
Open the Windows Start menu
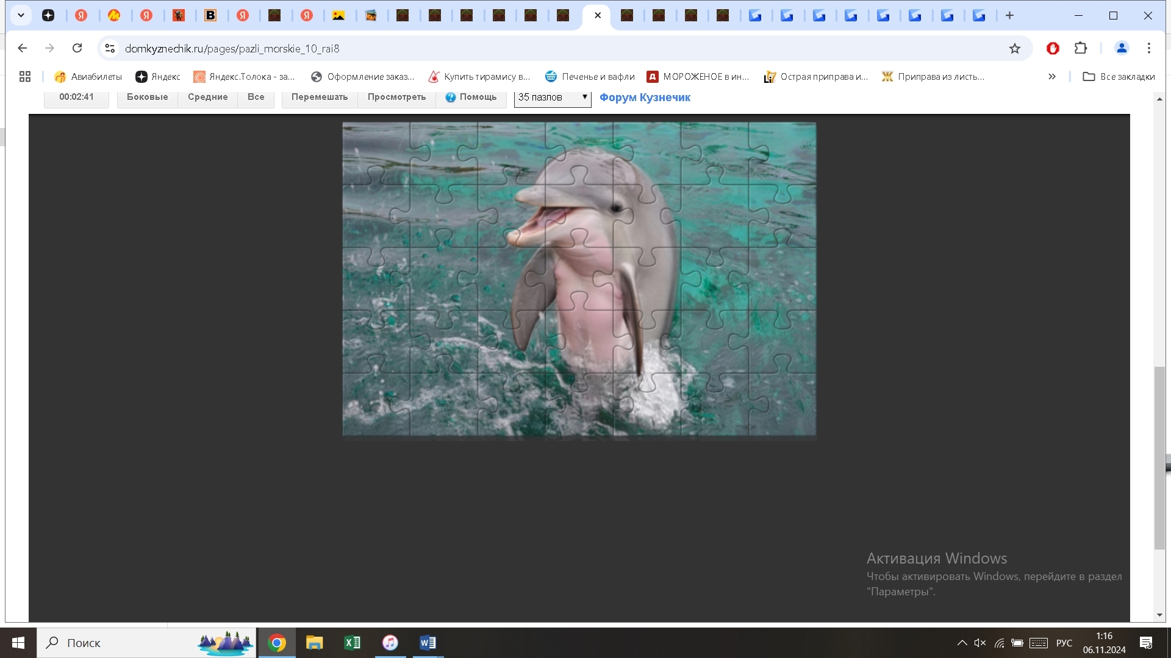coord(18,643)
